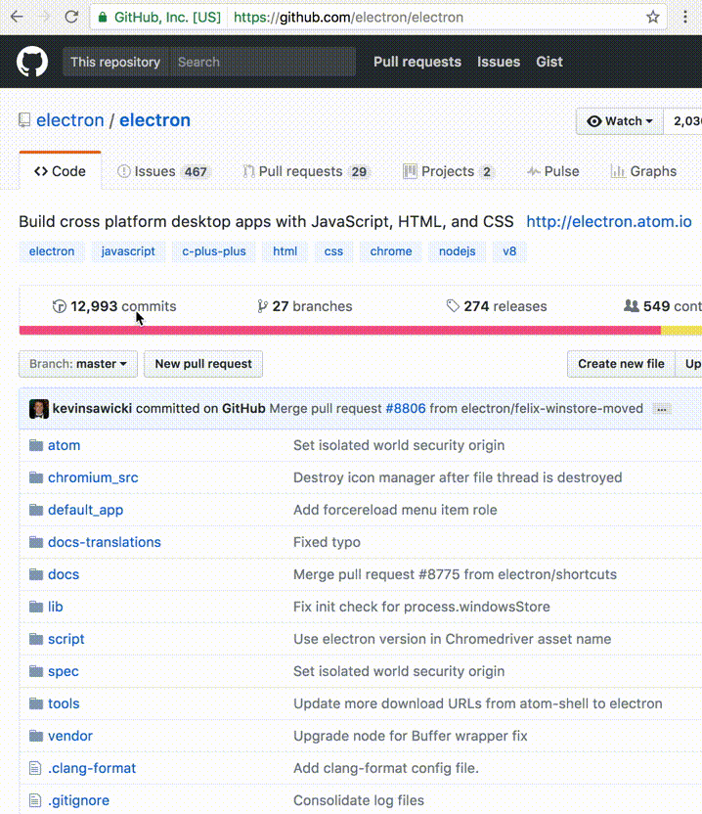Click the Create new file button
Screen dimensions: 702x814
pos(621,364)
